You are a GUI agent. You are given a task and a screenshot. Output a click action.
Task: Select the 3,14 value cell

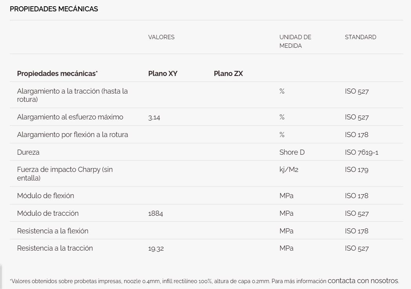pos(154,117)
